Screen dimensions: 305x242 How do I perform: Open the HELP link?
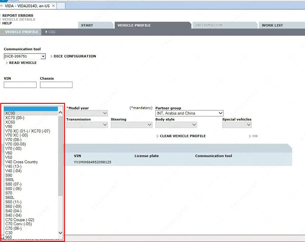click(x=7, y=23)
